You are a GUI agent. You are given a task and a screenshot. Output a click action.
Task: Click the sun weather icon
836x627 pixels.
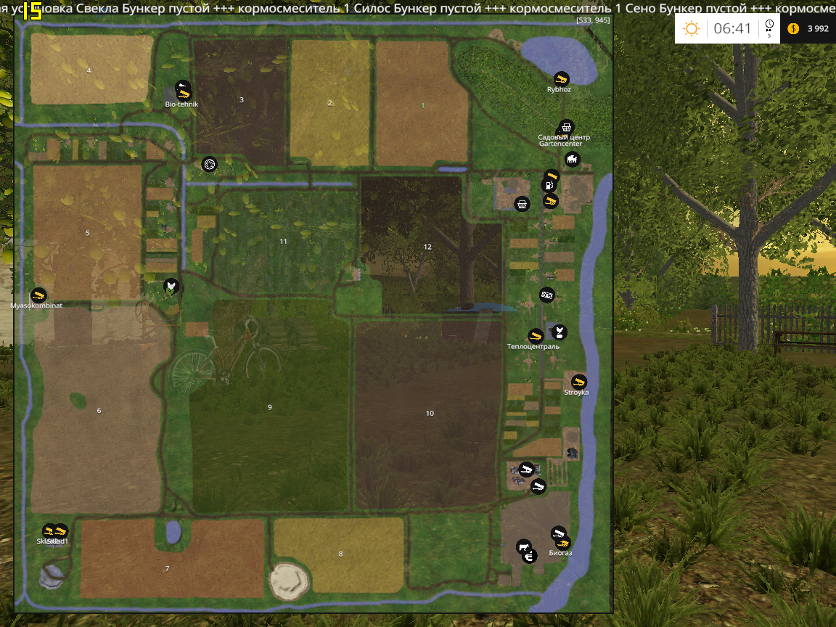[692, 28]
